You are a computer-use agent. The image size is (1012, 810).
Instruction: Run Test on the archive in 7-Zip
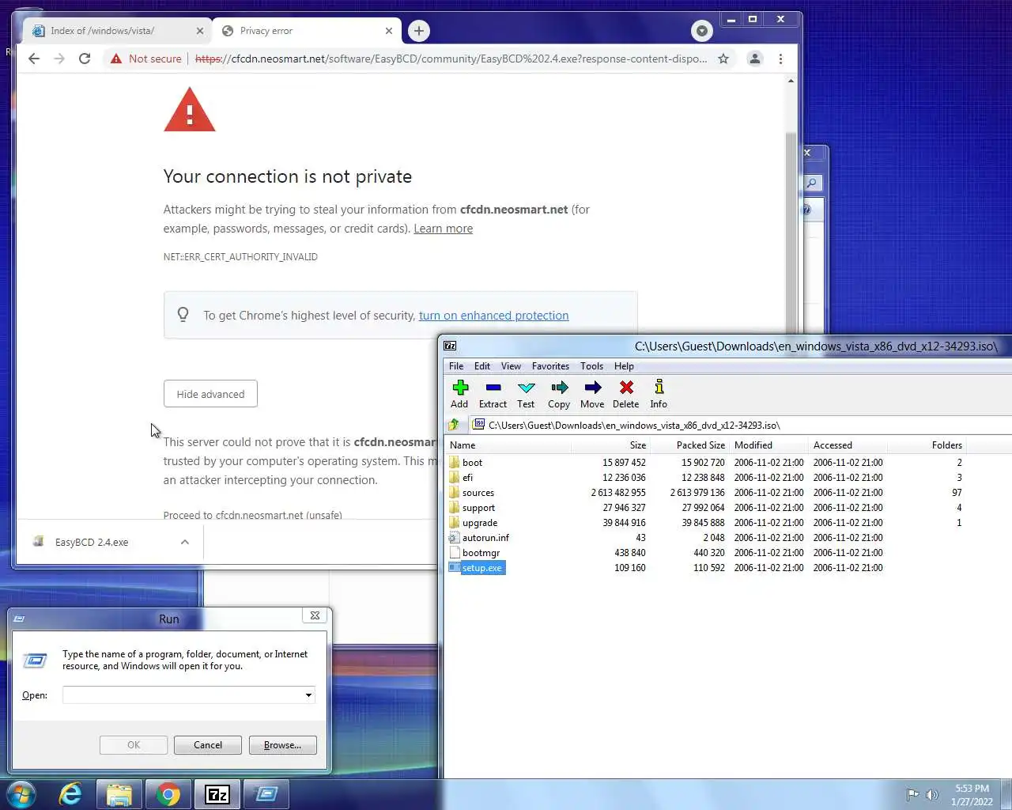[526, 393]
